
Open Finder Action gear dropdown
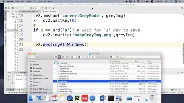(x=80, y=57)
